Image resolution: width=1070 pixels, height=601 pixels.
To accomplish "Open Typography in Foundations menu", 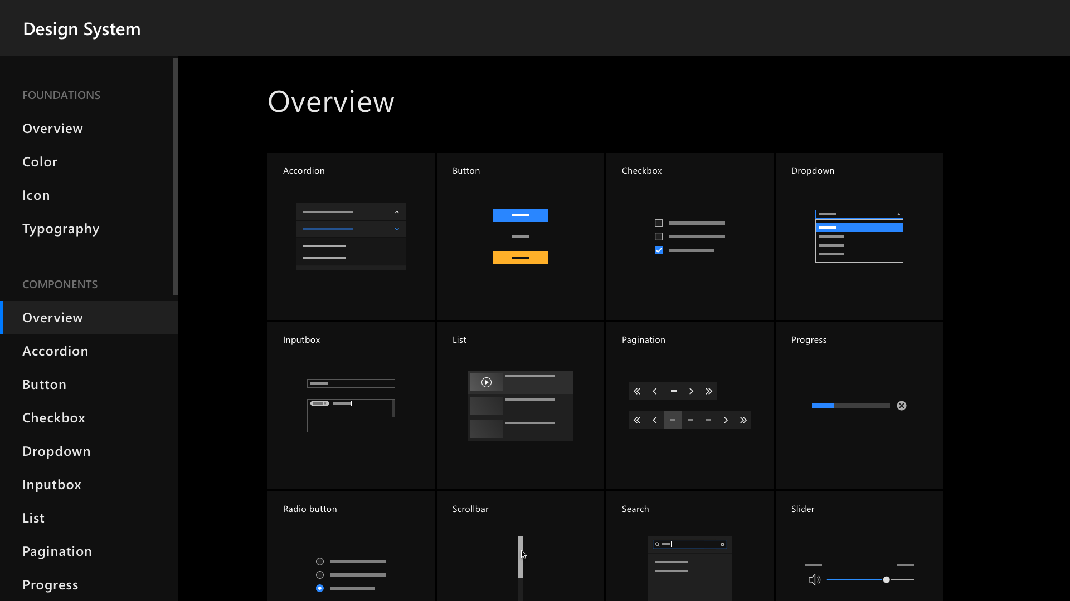I will (x=61, y=229).
